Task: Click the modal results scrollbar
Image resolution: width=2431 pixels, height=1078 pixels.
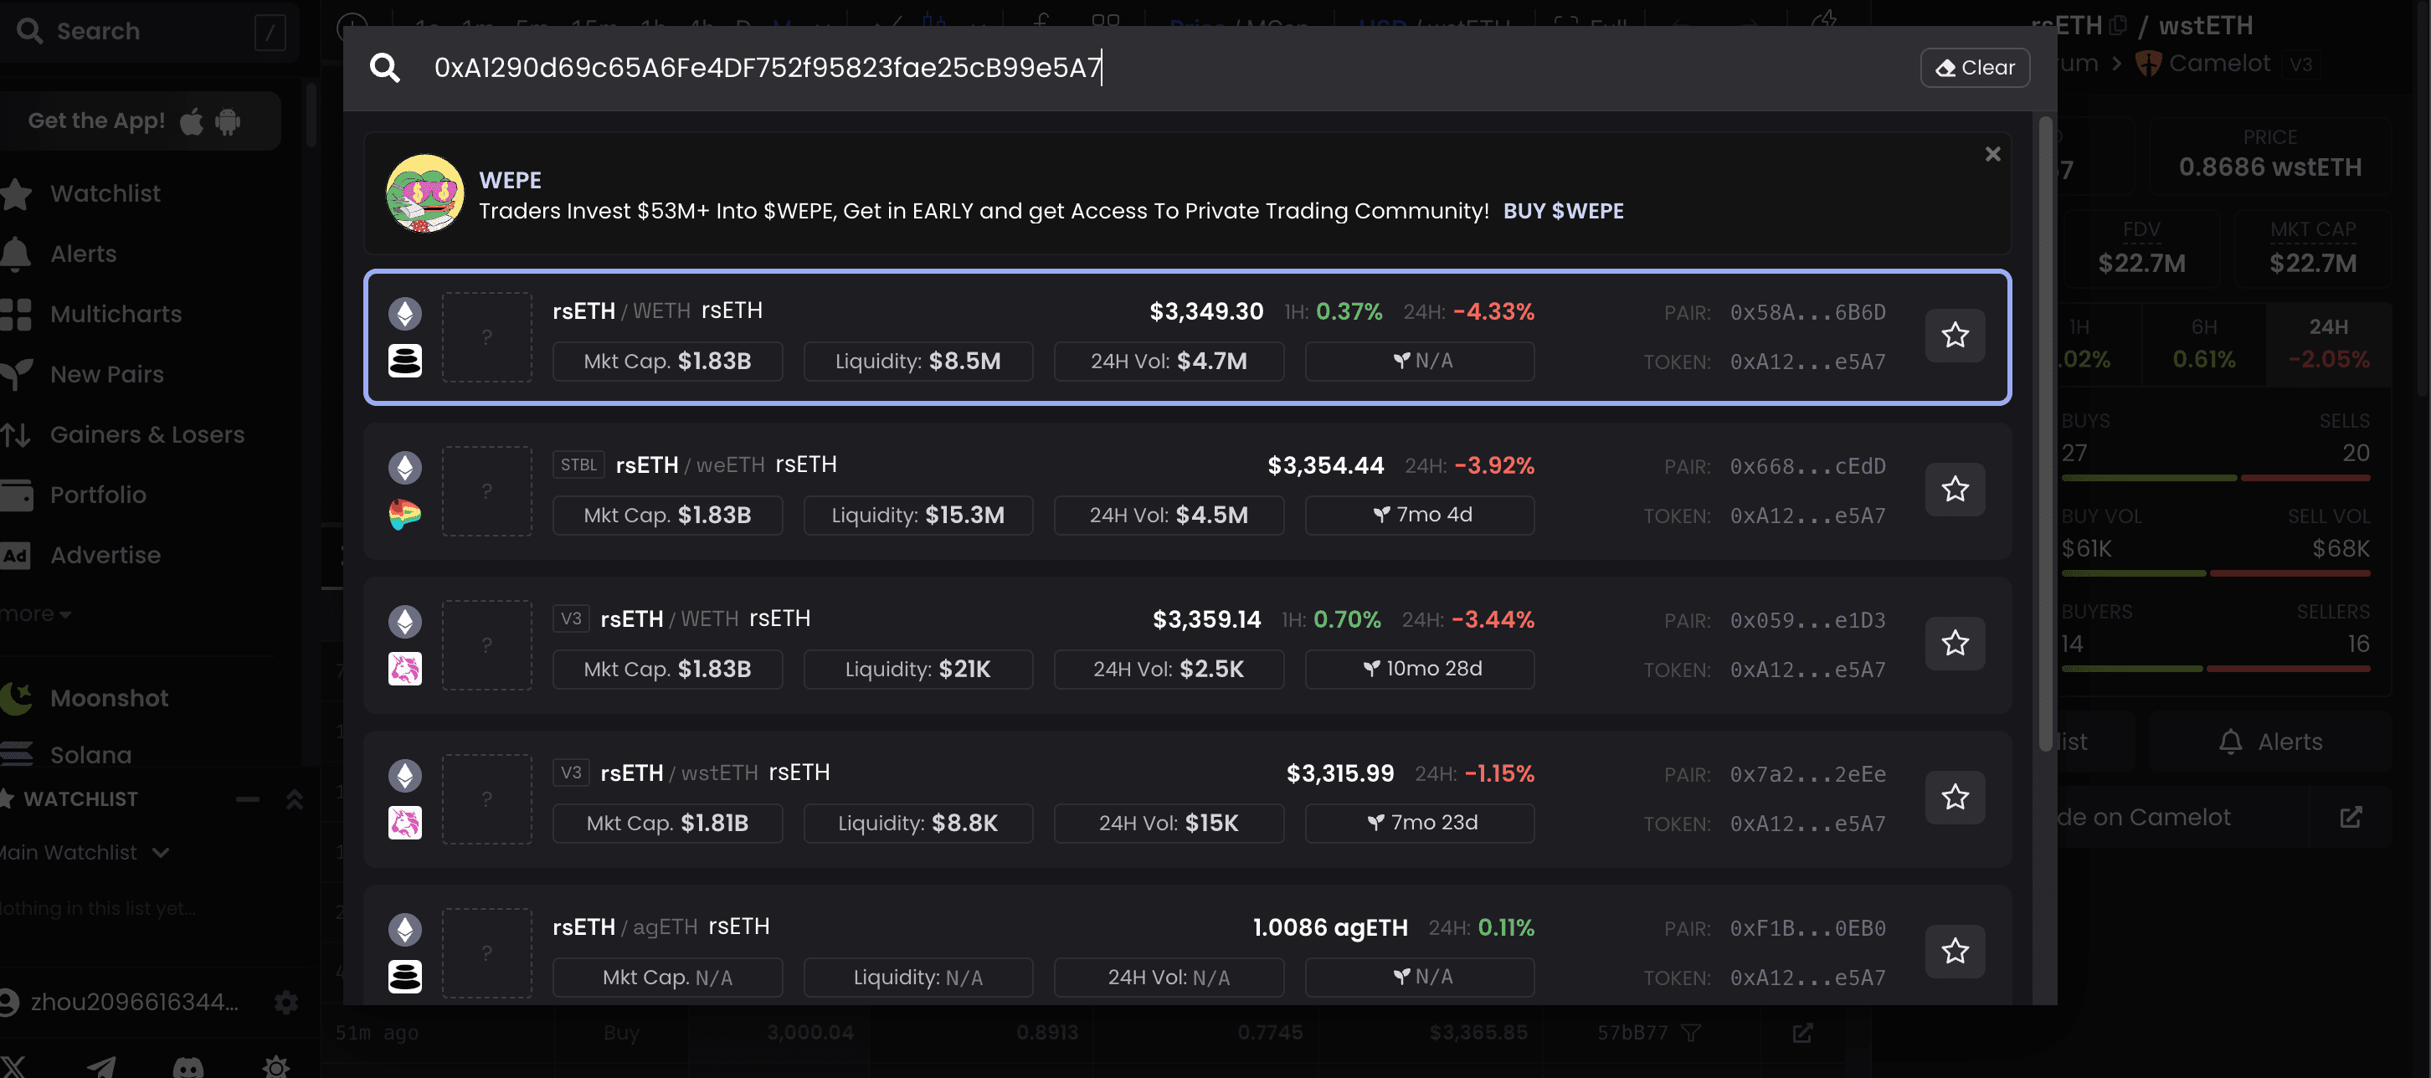Action: (2045, 434)
